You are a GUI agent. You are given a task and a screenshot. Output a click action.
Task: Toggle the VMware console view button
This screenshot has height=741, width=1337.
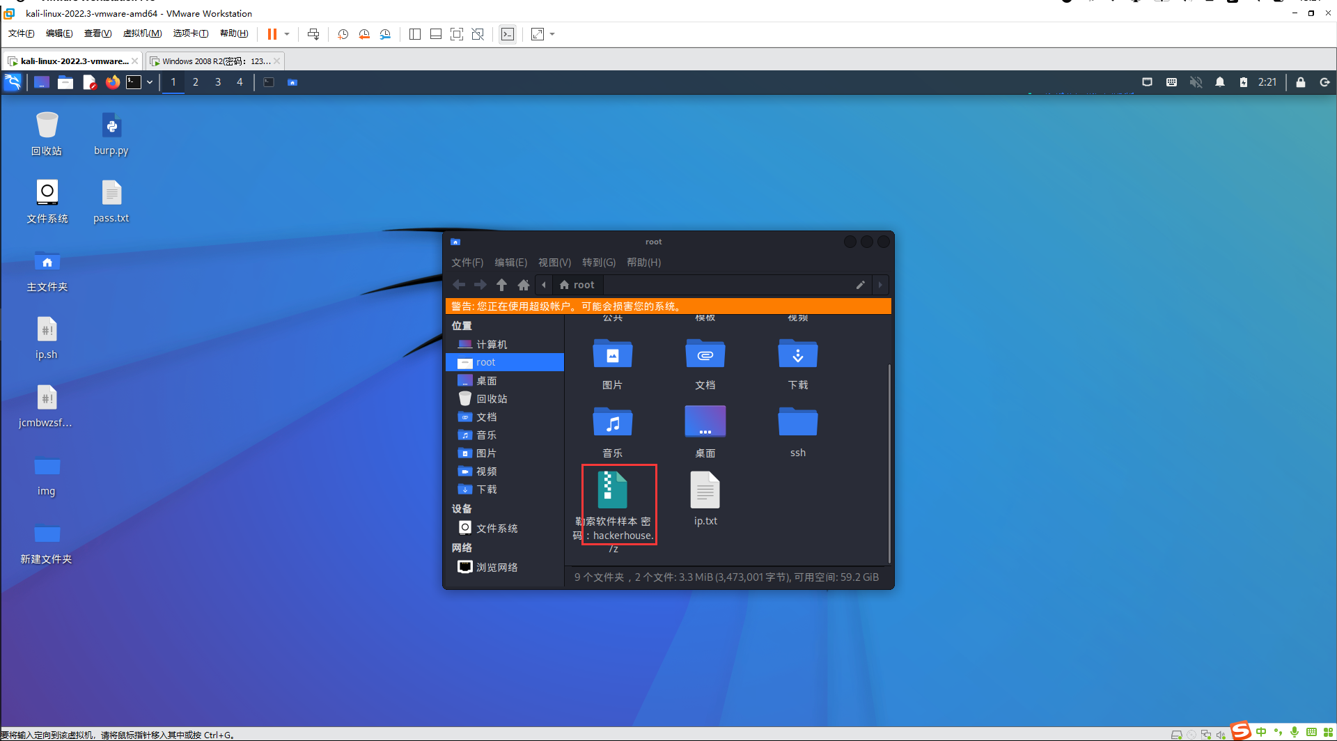[x=508, y=34]
